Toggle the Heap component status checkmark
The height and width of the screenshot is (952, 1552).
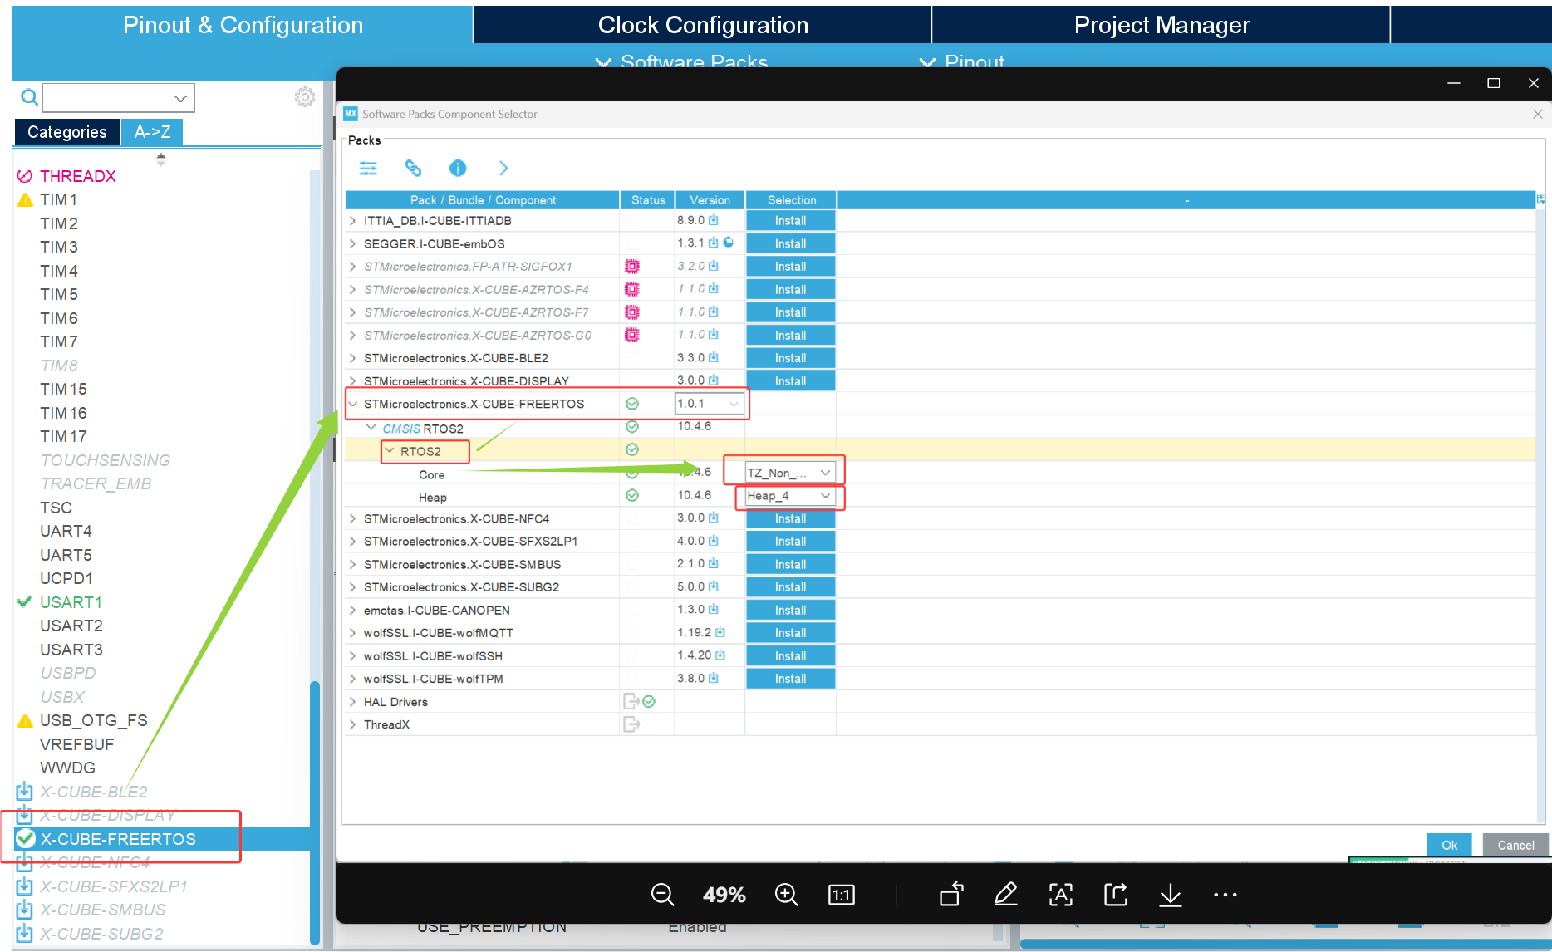coord(632,495)
